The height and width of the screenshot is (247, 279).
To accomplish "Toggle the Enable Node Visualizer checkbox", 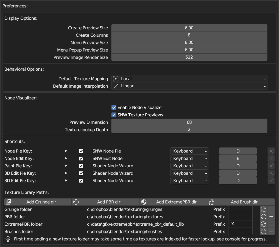I will [114, 108].
